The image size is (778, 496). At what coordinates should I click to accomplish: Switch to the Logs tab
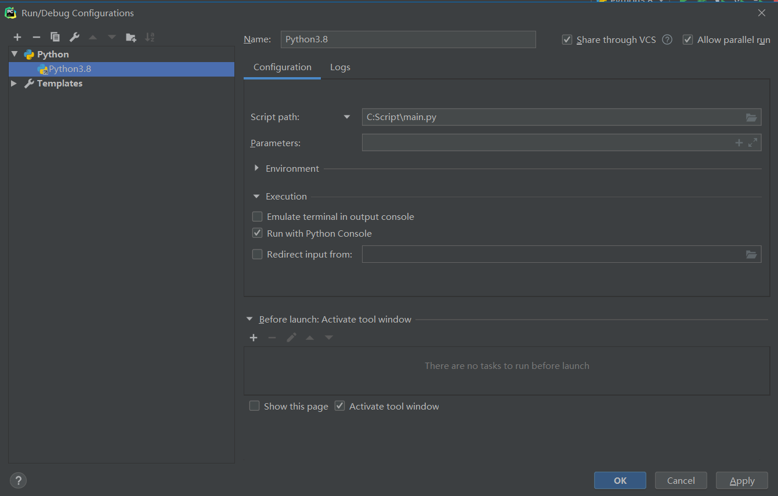point(340,67)
